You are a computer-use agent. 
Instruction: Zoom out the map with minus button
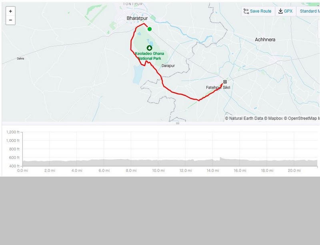[10, 20]
